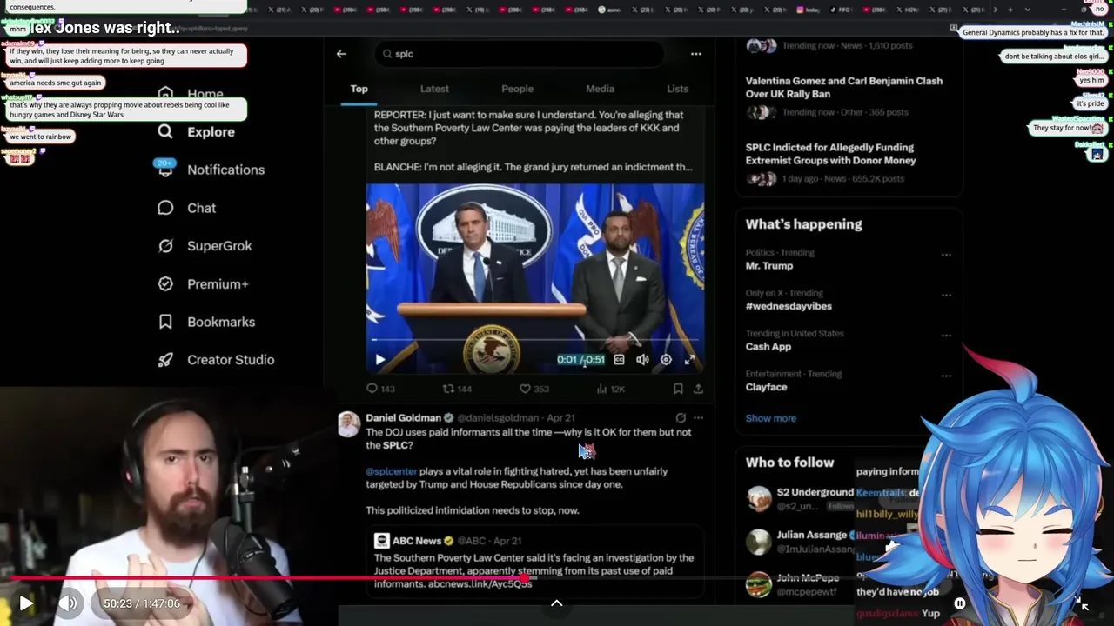The height and width of the screenshot is (626, 1114).
Task: Open John McPepe profile in Who to follow
Action: point(808,577)
